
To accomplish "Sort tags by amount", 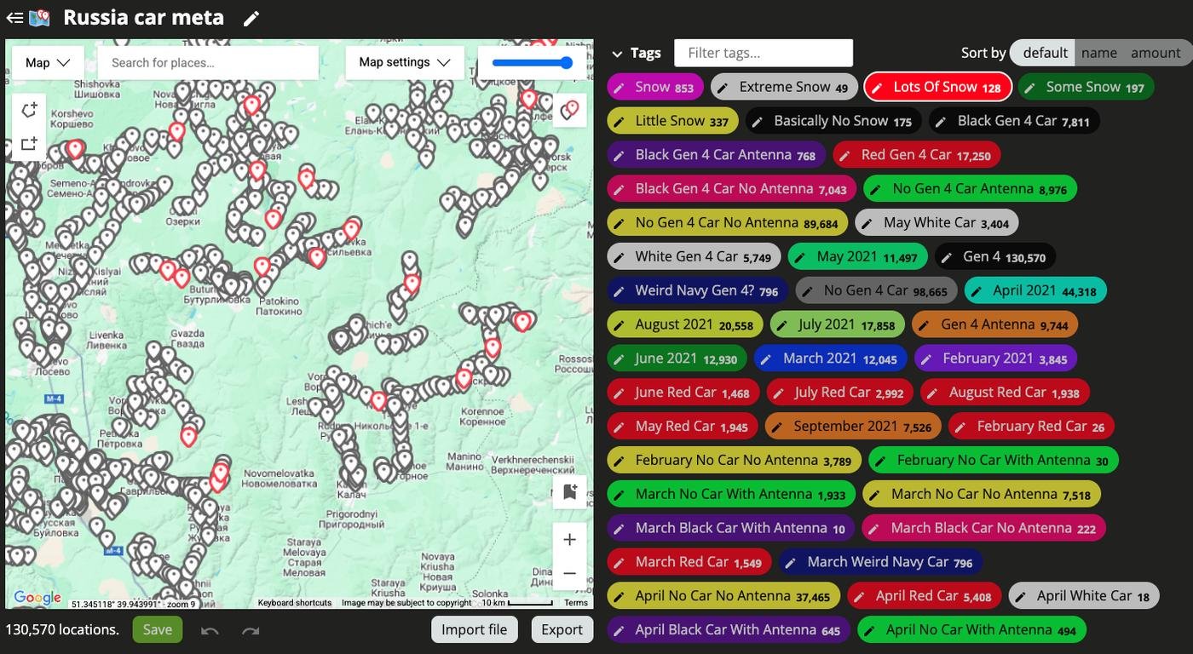I will tap(1155, 53).
